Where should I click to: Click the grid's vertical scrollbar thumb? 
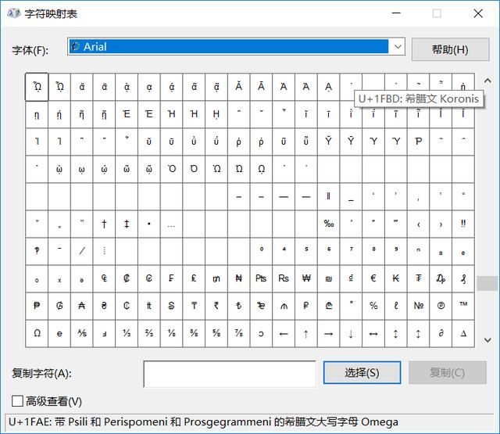click(x=487, y=283)
